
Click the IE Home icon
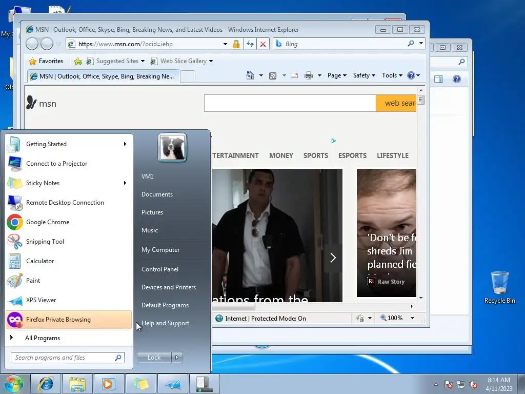point(250,75)
